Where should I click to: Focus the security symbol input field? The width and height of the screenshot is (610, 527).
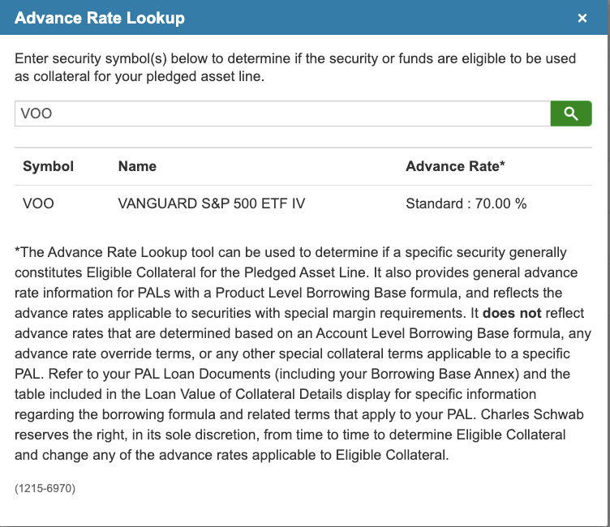coord(282,114)
